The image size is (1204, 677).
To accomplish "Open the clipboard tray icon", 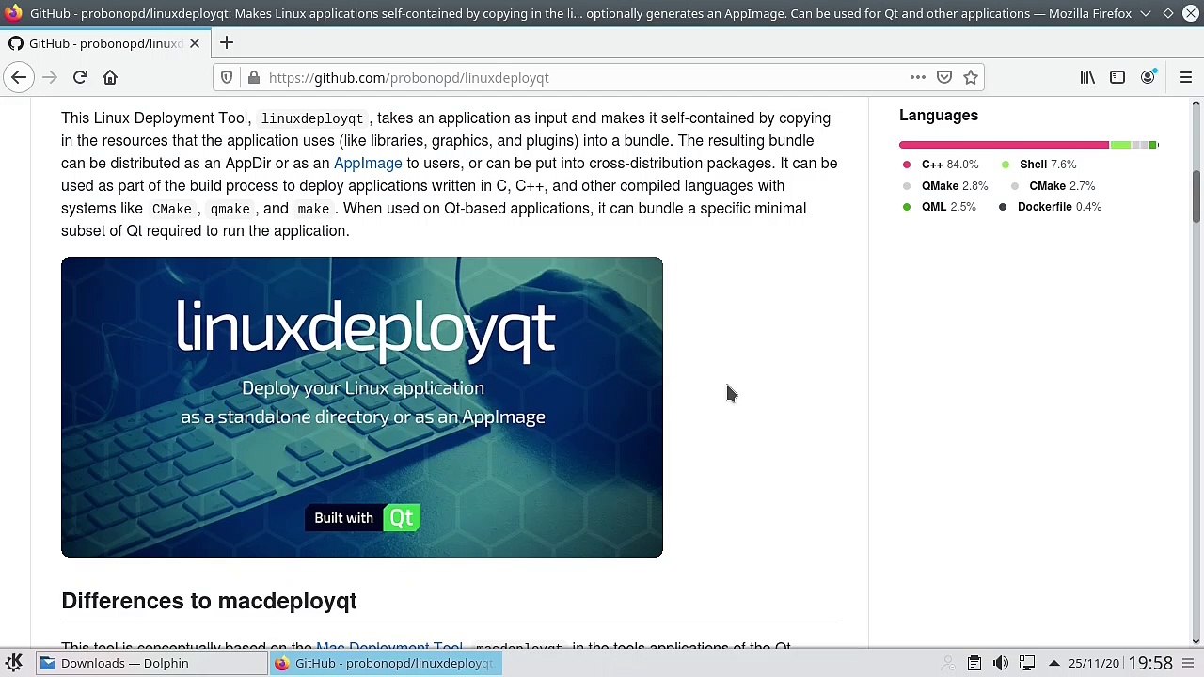I will pyautogui.click(x=974, y=663).
